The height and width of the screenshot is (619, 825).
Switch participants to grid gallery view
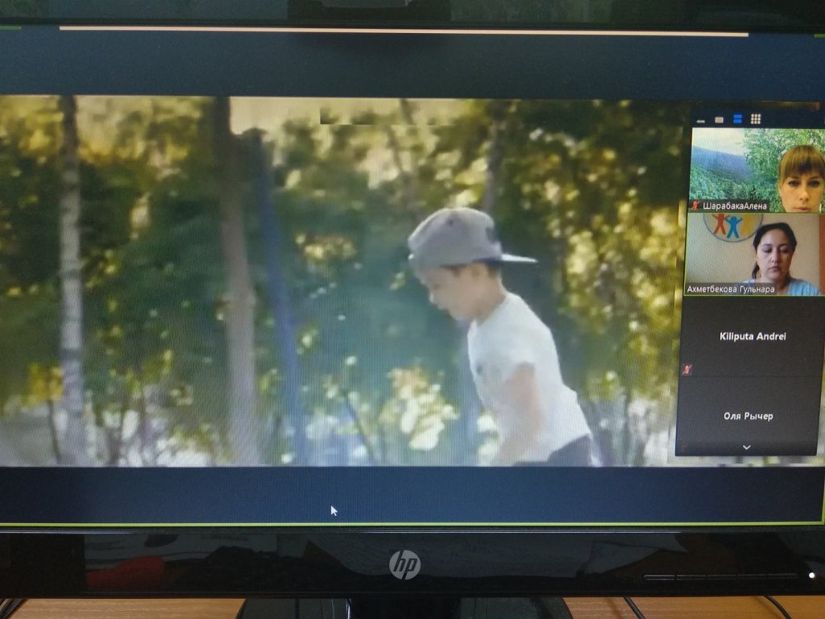756,119
